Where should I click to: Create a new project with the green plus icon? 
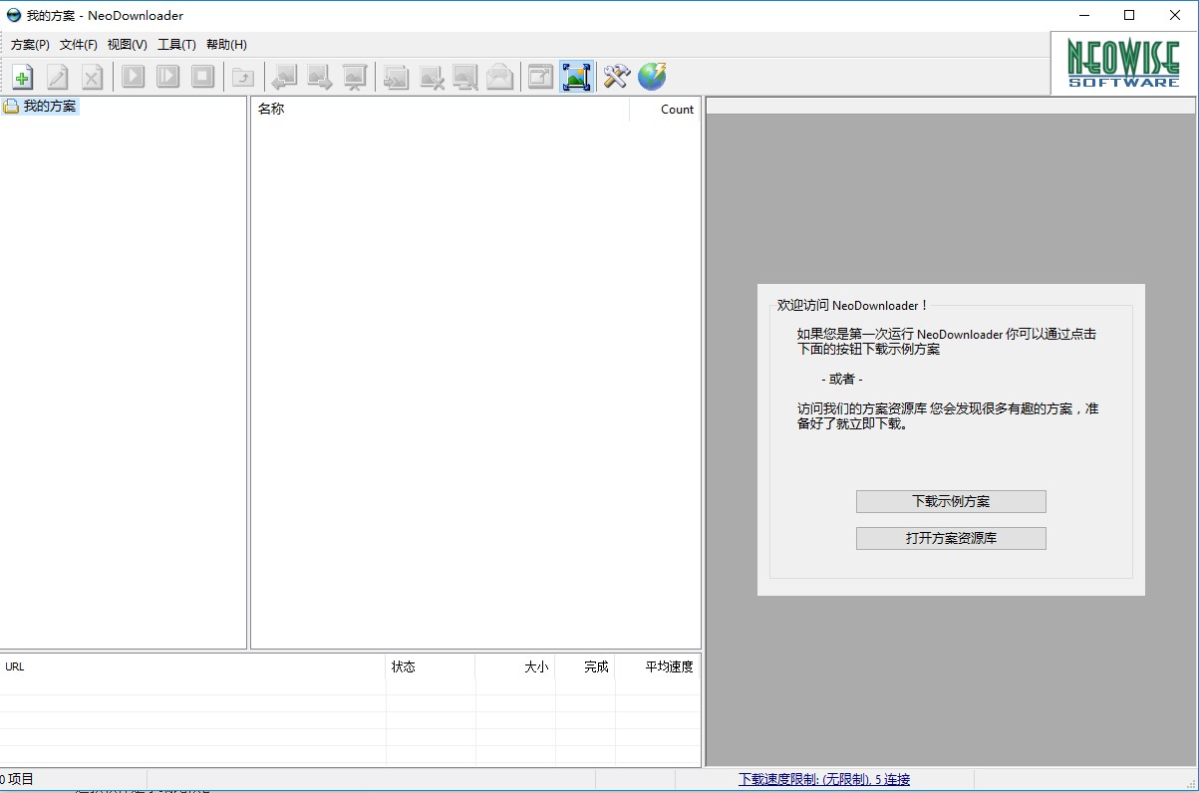pyautogui.click(x=22, y=76)
